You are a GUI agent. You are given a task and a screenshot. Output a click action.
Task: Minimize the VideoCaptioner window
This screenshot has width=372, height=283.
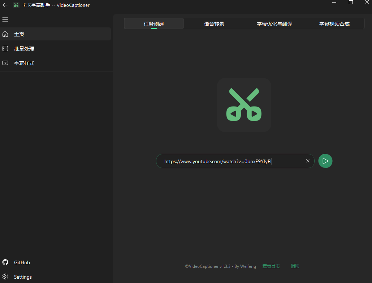tap(334, 3)
